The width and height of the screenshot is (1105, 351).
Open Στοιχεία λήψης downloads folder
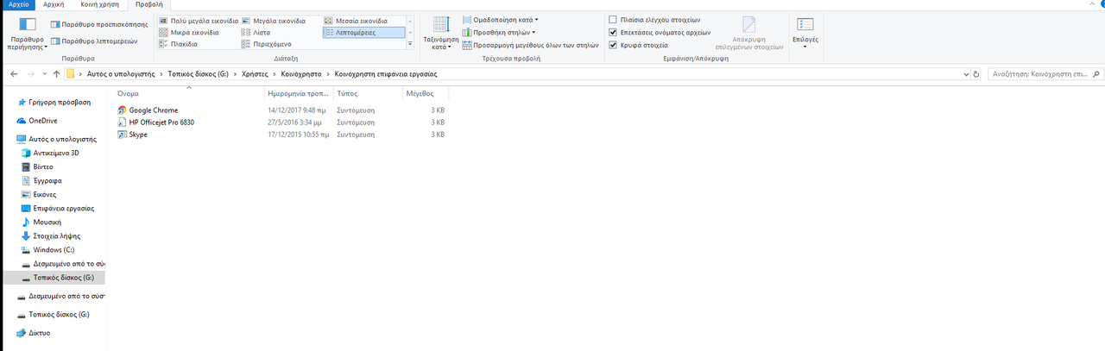click(50, 235)
